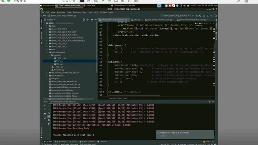Toggle the Favorites side tab

[x=41, y=132]
